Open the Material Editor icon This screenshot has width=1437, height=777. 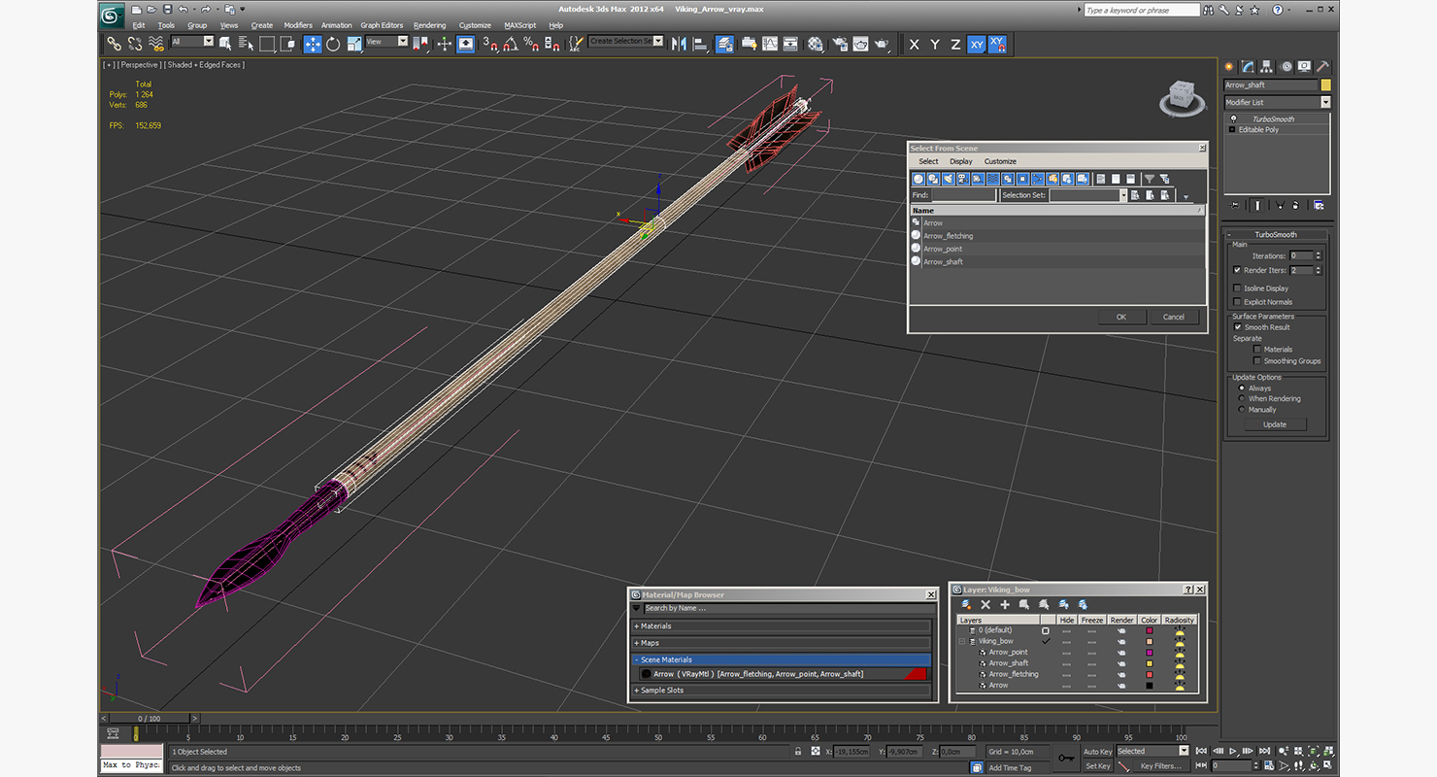(x=815, y=44)
